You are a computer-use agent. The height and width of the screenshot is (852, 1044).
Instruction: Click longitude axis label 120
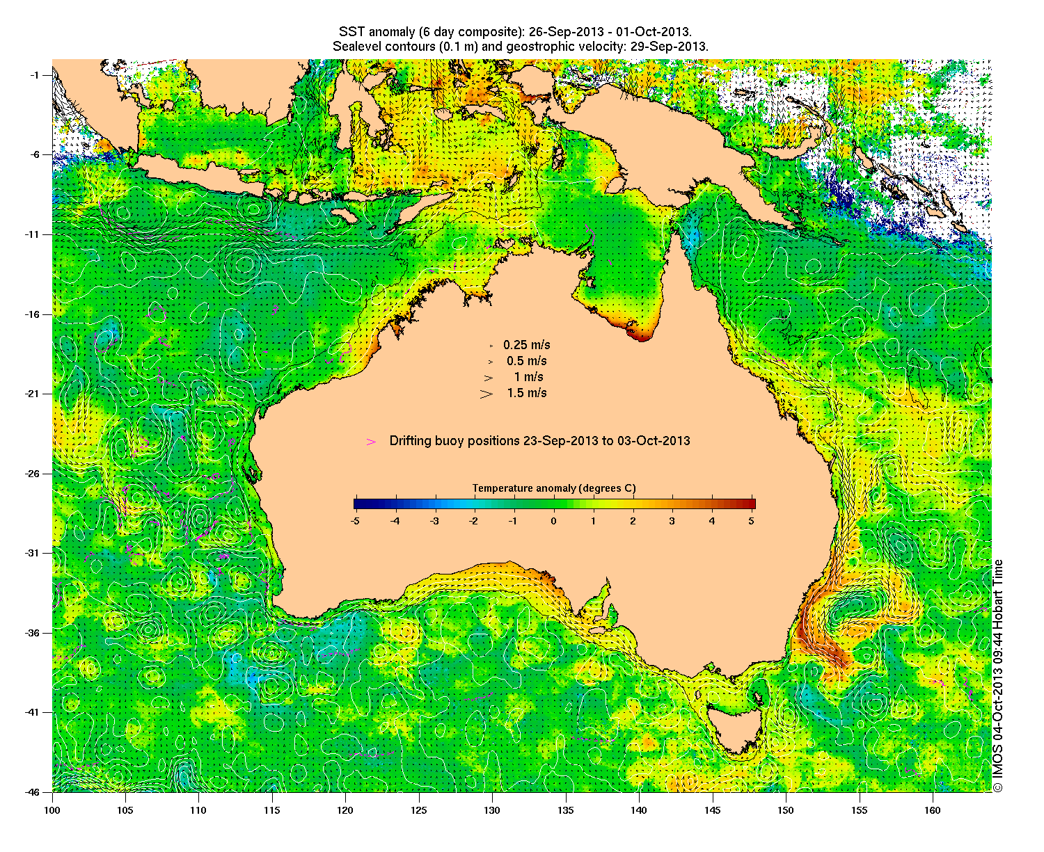point(345,810)
